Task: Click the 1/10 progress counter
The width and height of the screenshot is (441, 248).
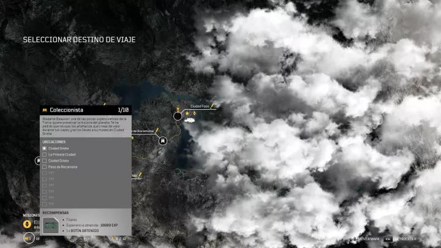Action: click(123, 110)
